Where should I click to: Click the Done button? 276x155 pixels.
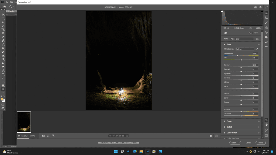tap(261, 143)
